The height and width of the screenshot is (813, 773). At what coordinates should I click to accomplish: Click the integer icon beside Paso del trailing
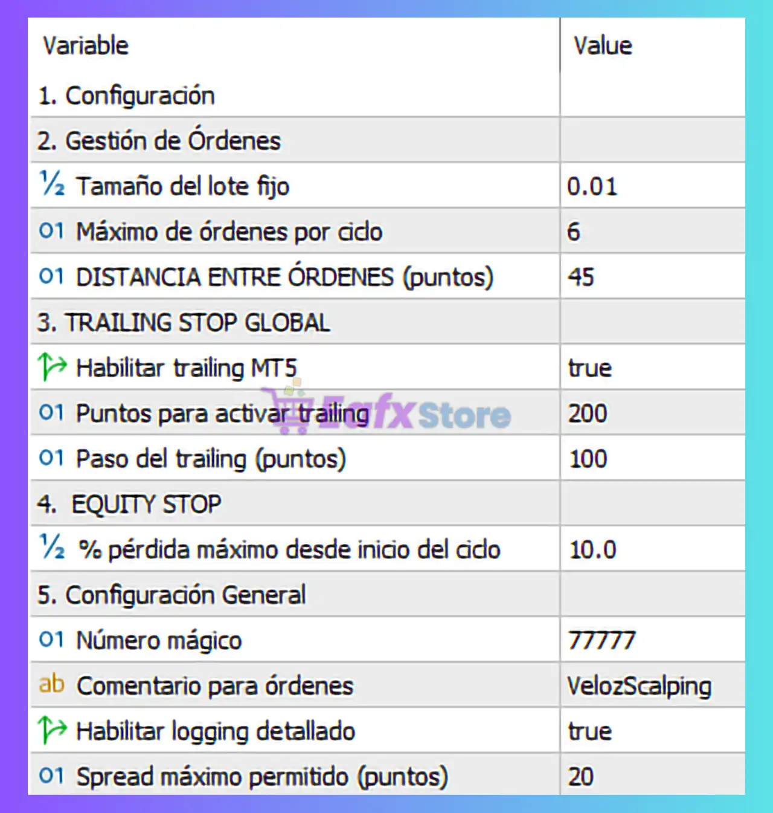51,458
